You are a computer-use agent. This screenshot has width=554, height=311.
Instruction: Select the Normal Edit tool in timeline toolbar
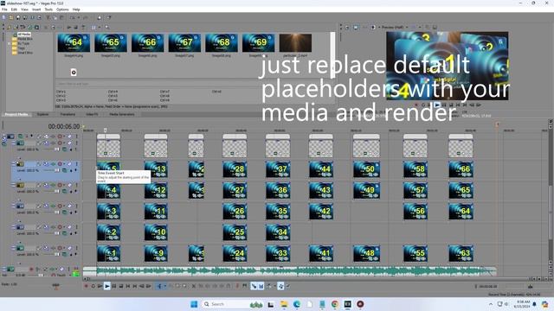coord(159,286)
